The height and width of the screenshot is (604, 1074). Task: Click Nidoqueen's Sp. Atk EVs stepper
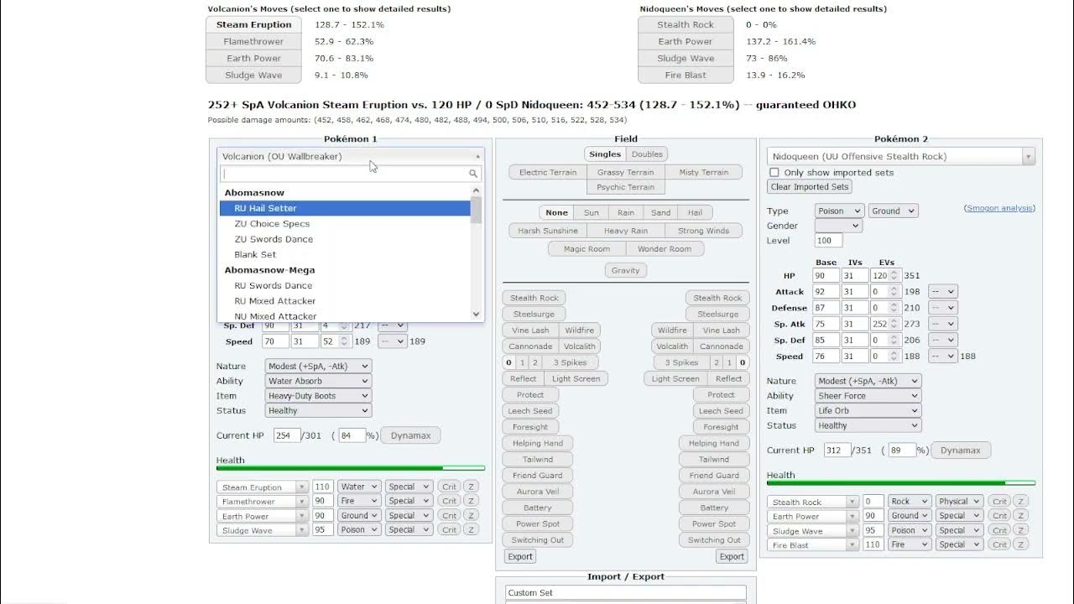pyautogui.click(x=887, y=324)
